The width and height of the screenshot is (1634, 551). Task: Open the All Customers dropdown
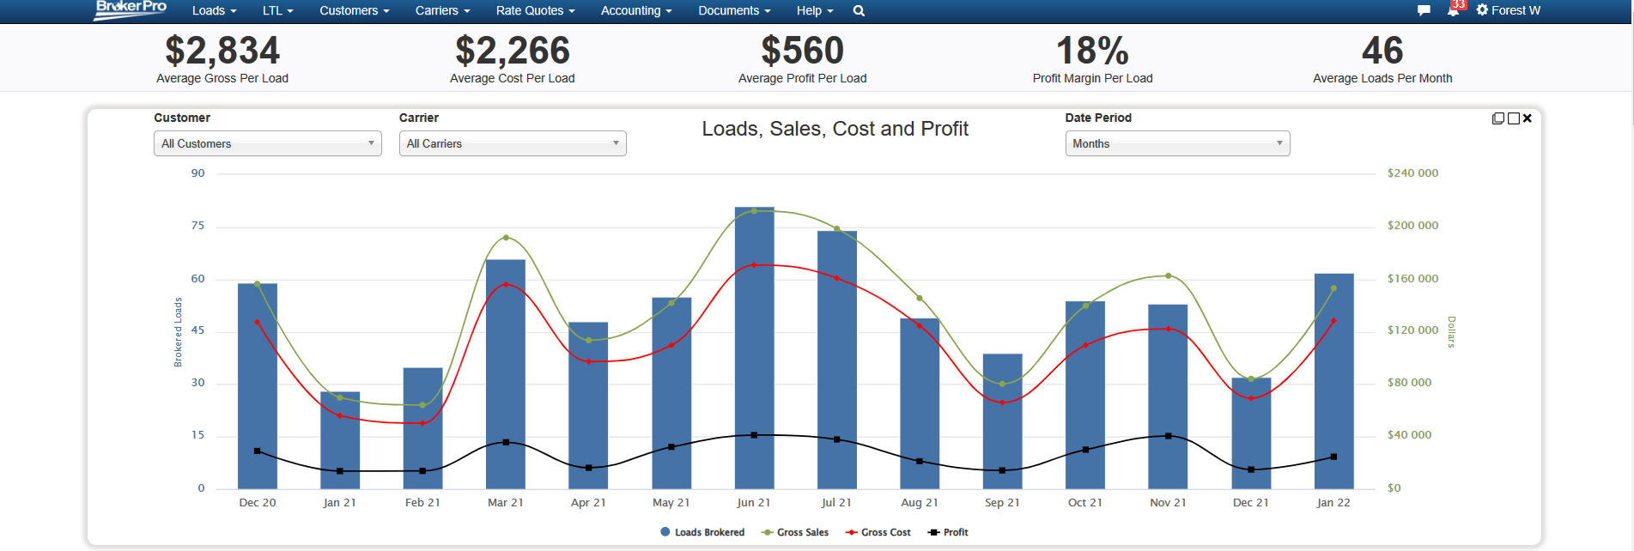[x=267, y=143]
